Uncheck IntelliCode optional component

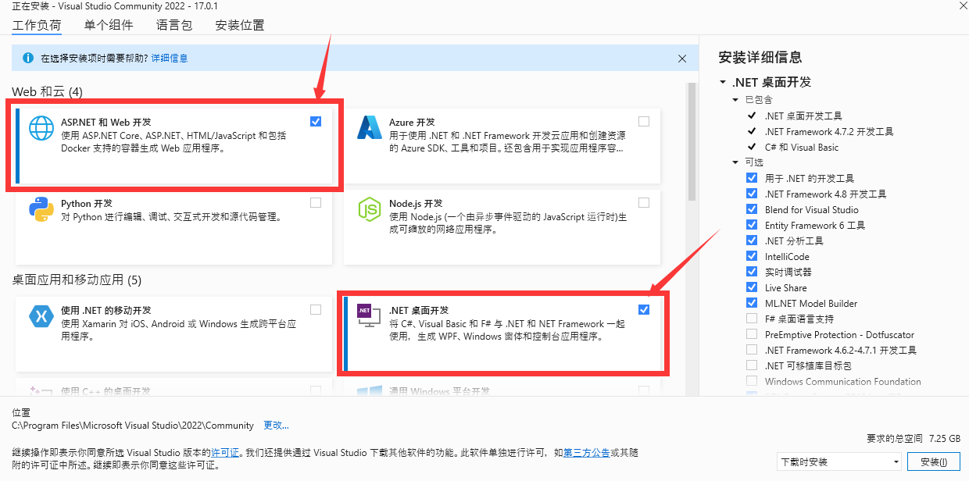[752, 256]
